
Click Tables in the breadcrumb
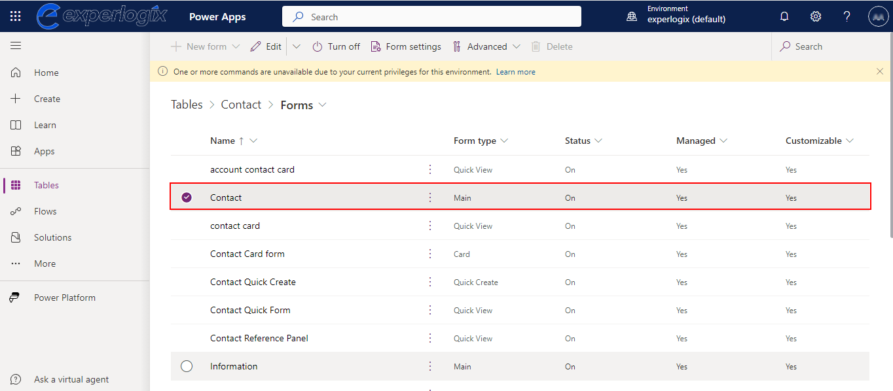point(187,105)
